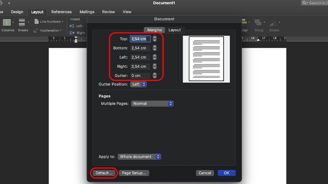Open Apply to Whole document dropdown
This screenshot has width=328, height=184.
(139, 157)
